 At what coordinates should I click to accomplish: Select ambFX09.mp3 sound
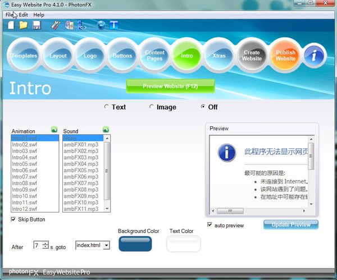[x=83, y=196]
